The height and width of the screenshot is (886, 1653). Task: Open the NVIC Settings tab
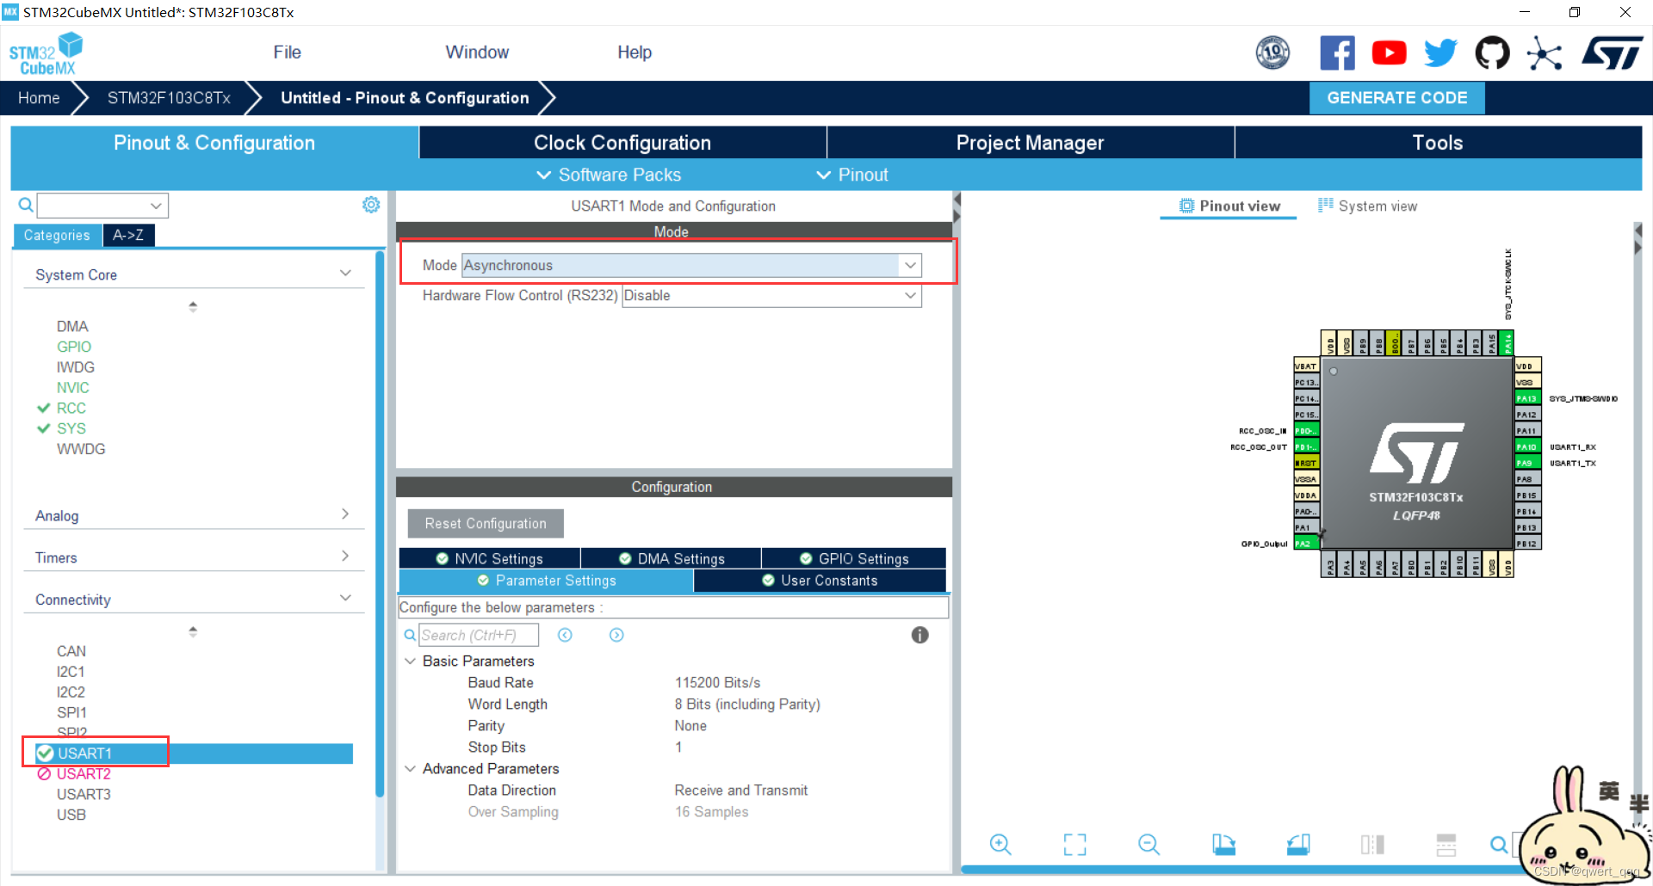489,558
